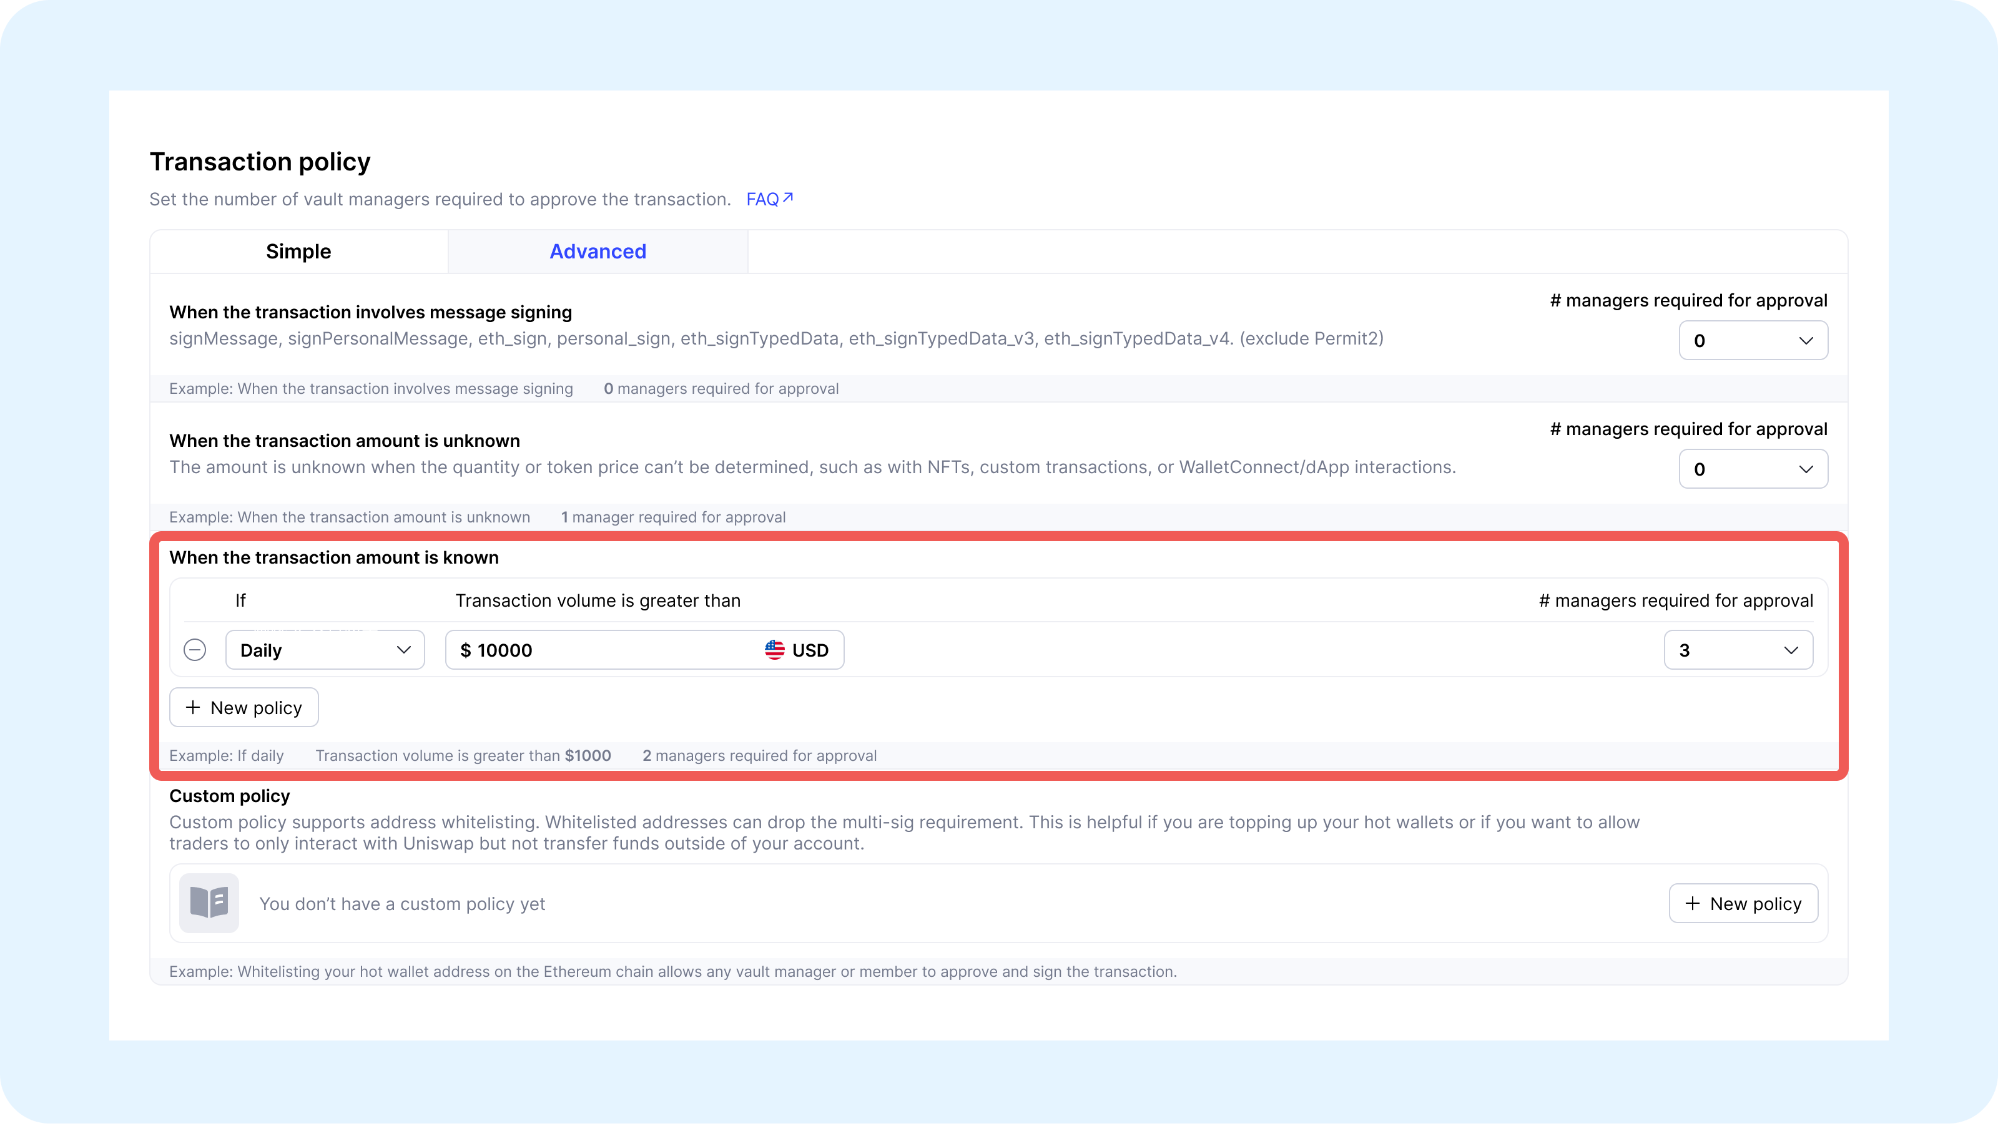Open the message signing managers dropdown
Viewport: 1998px width, 1131px height.
(x=1753, y=340)
